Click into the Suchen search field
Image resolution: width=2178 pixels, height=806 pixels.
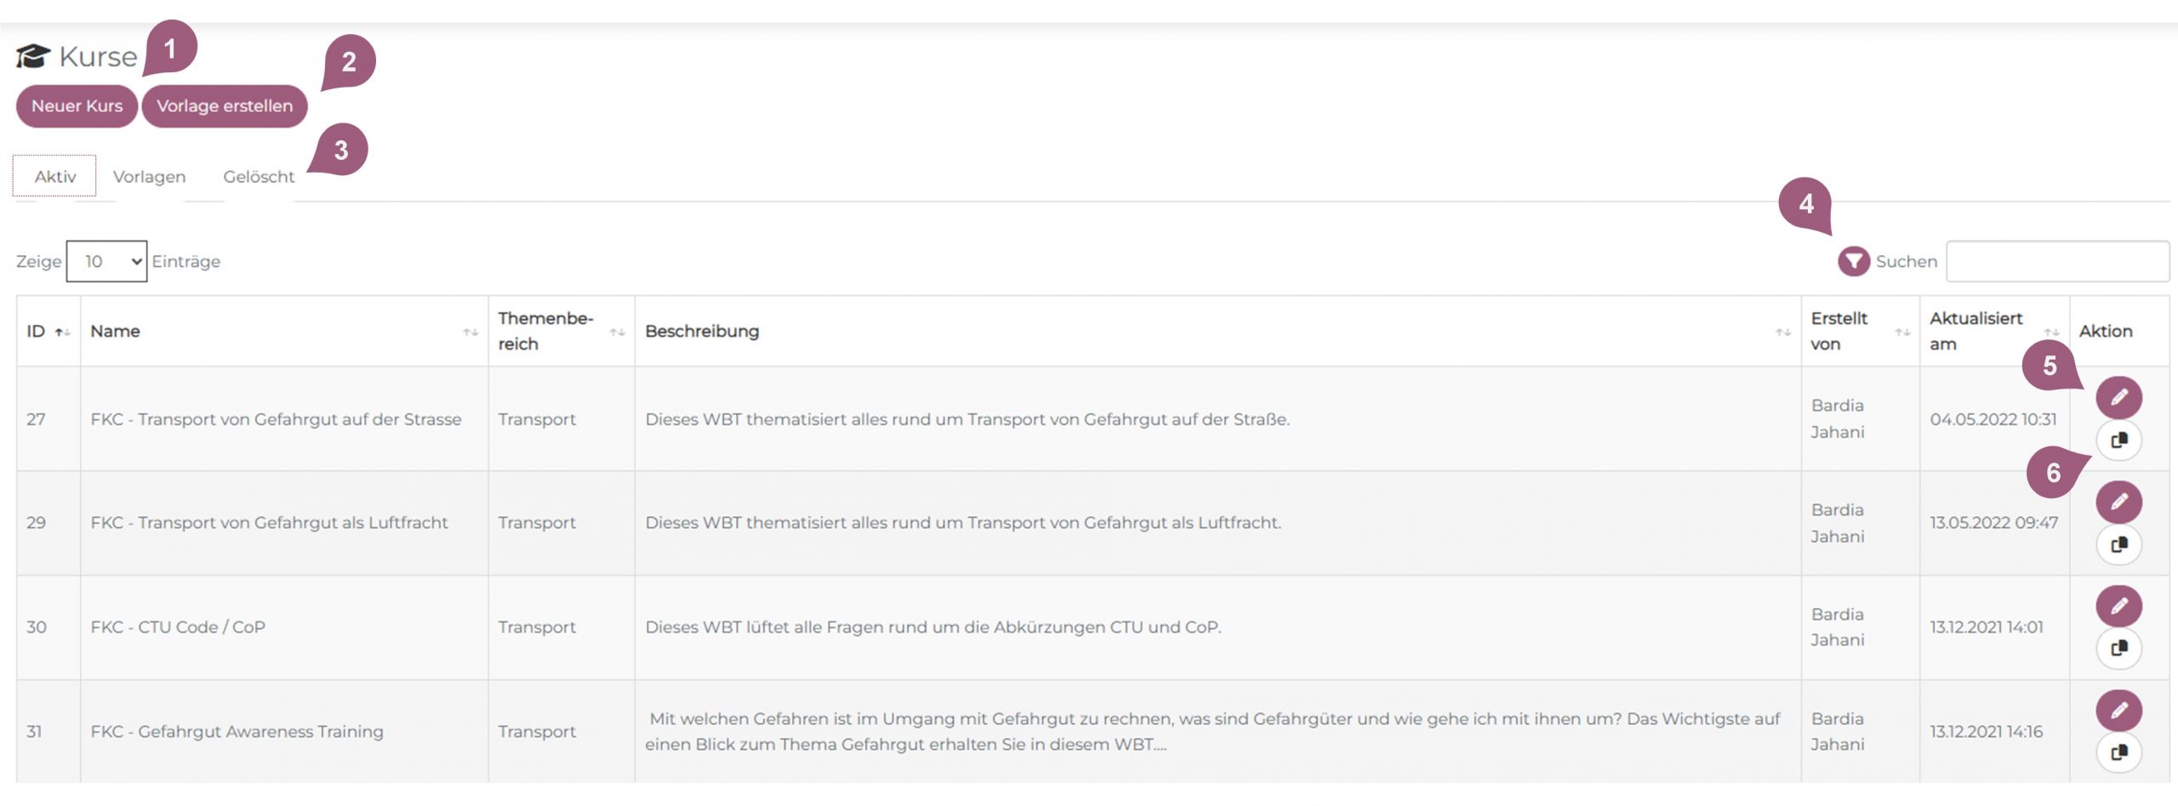(x=2056, y=261)
